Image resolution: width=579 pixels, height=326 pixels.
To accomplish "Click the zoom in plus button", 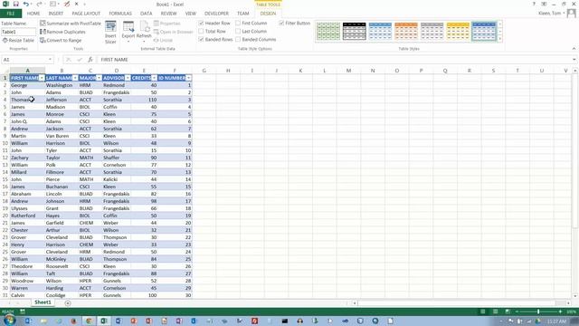I will click(x=560, y=312).
